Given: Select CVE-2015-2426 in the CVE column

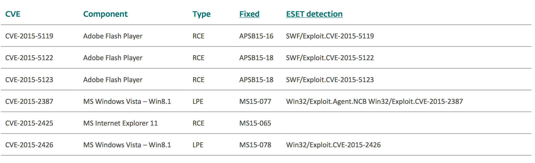Looking at the screenshot, I should pos(29,145).
